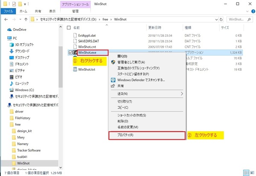The width and height of the screenshot is (256, 176).
Task: Choose 切り取り(T) from context menu
Action: [147, 101]
